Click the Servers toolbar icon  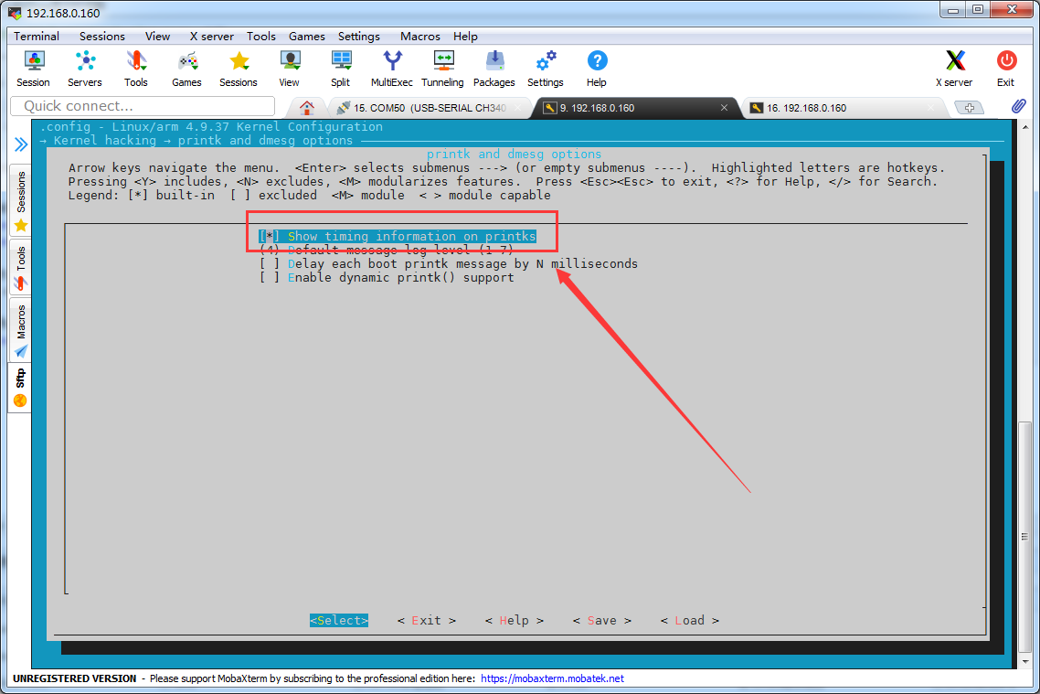point(85,69)
